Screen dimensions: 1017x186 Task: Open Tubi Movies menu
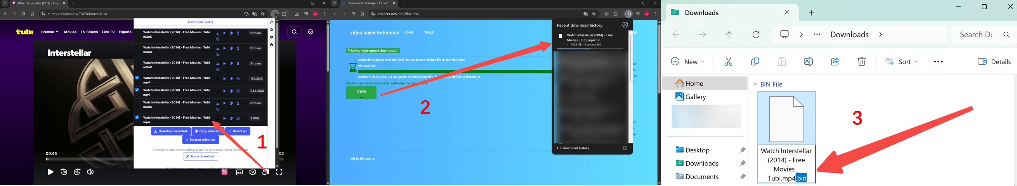tap(70, 32)
